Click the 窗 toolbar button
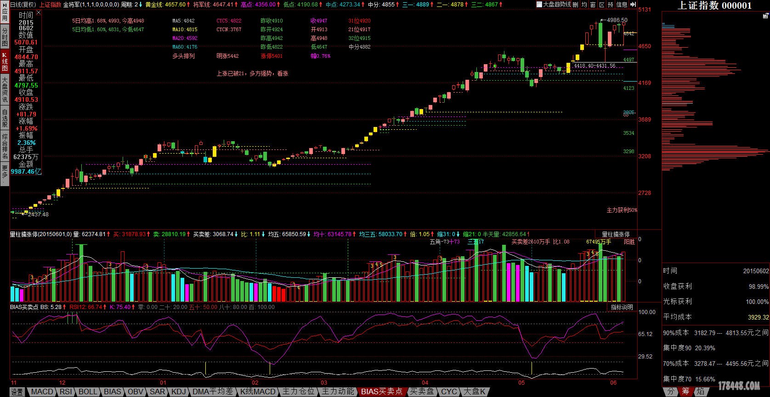Screen dimensions: 770x397 click(x=593, y=5)
